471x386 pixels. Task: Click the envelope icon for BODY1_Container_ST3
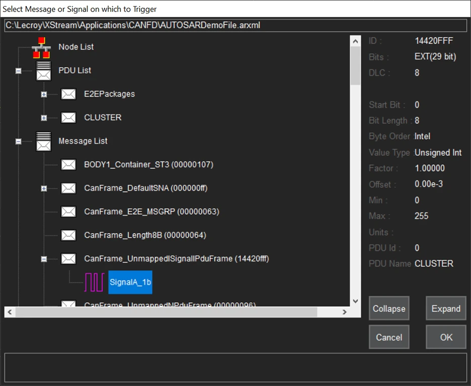click(x=68, y=165)
